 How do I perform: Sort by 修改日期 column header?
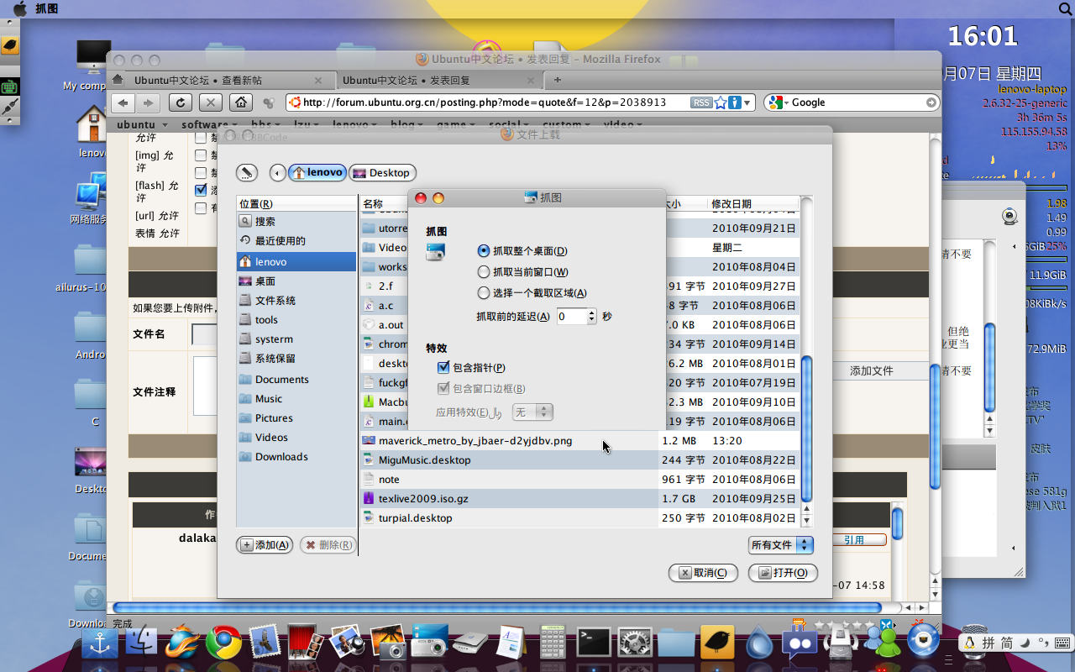753,204
